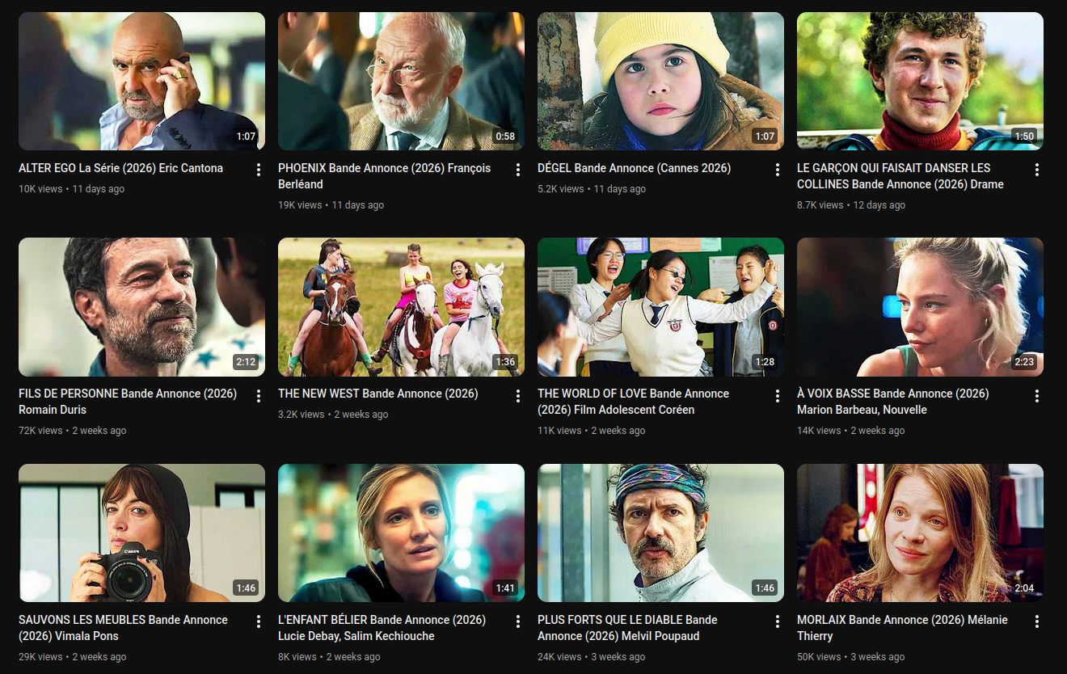Play the DÉGEL Bande Annonce thumbnail
This screenshot has height=674, width=1067.
(660, 81)
